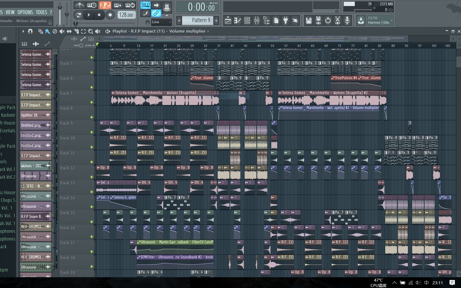Viewport: 461px width, 288px height.
Task: Open the Browser view button
Action: tap(266, 21)
